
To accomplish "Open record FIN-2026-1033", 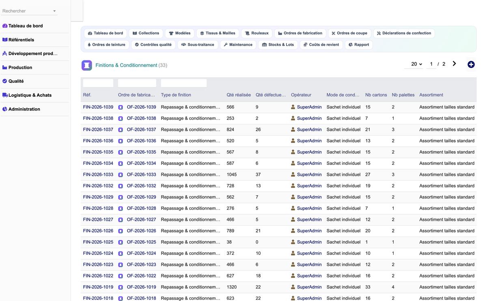I will (98, 175).
